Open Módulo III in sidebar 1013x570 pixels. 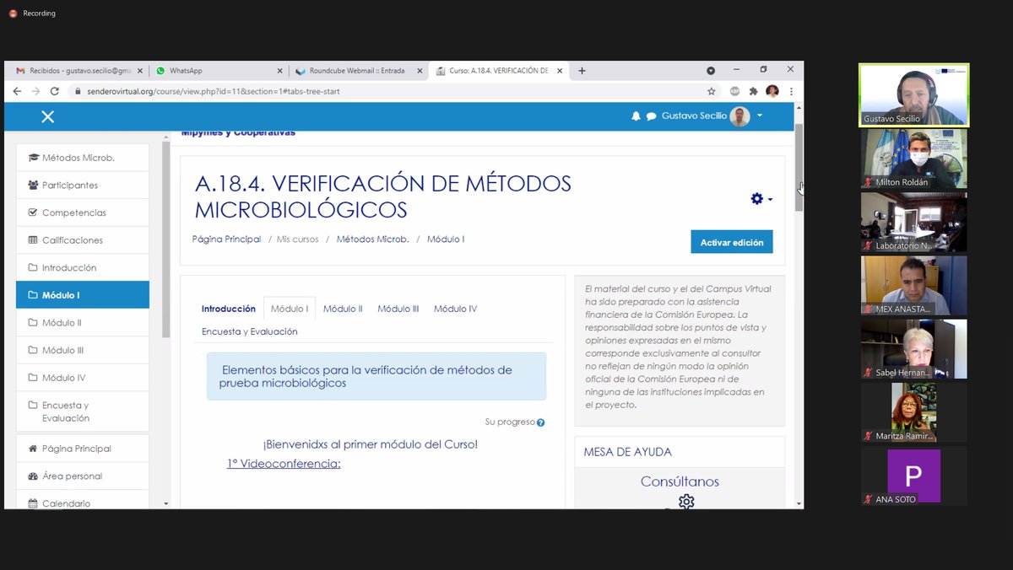[x=83, y=350]
